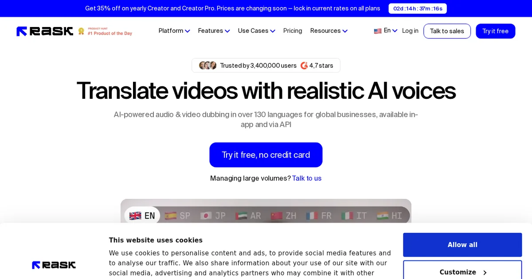Click the Log in link
This screenshot has width=532, height=279.
[x=410, y=31]
